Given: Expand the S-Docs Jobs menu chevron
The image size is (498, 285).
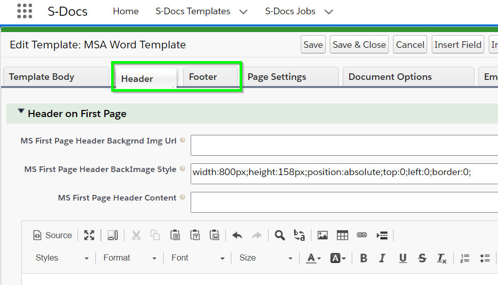Looking at the screenshot, I should click(x=329, y=12).
